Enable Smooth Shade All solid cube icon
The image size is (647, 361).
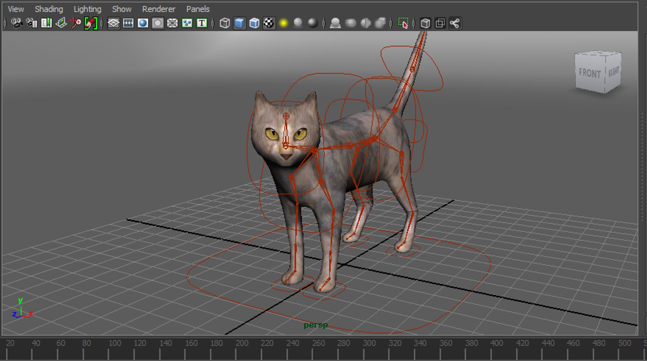pyautogui.click(x=239, y=23)
